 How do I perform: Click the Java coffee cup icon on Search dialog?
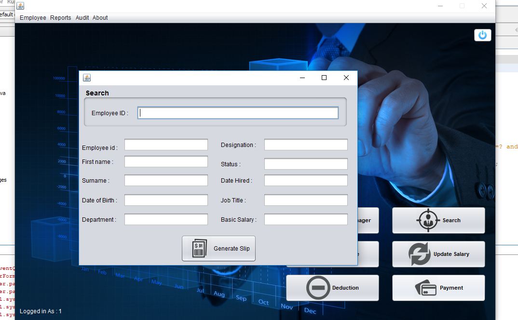click(x=87, y=77)
